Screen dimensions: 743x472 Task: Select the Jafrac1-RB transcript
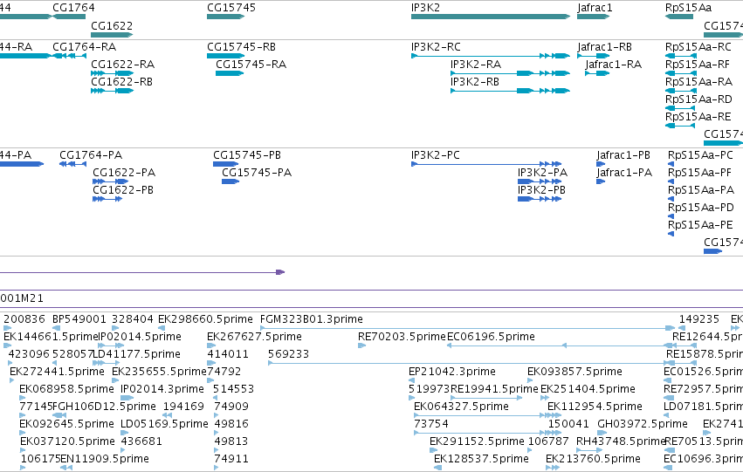593,56
